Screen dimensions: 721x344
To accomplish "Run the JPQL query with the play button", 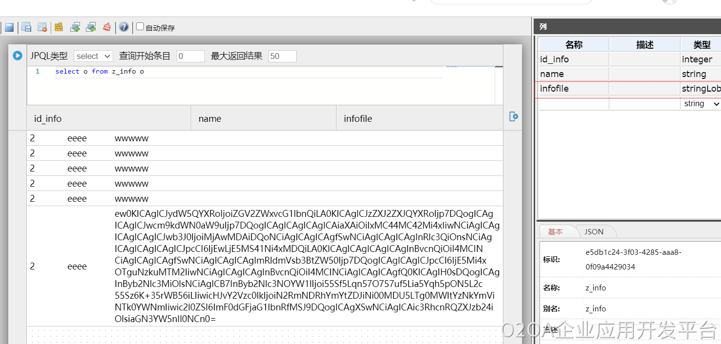I will pyautogui.click(x=18, y=56).
